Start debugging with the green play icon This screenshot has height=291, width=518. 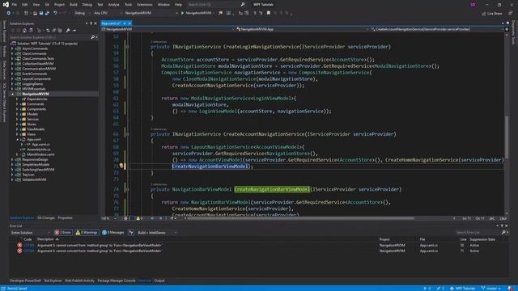[182, 13]
